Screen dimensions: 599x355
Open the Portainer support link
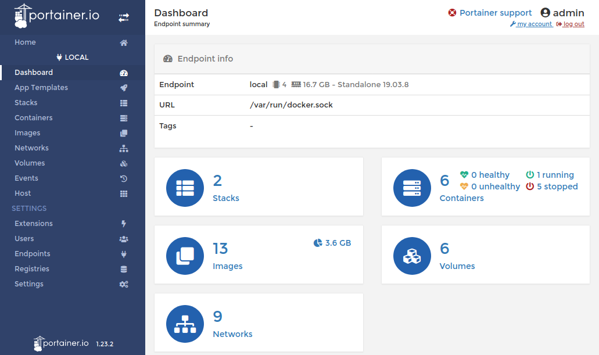[495, 13]
